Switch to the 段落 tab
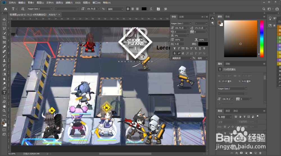The image size is (281, 156). point(182,17)
